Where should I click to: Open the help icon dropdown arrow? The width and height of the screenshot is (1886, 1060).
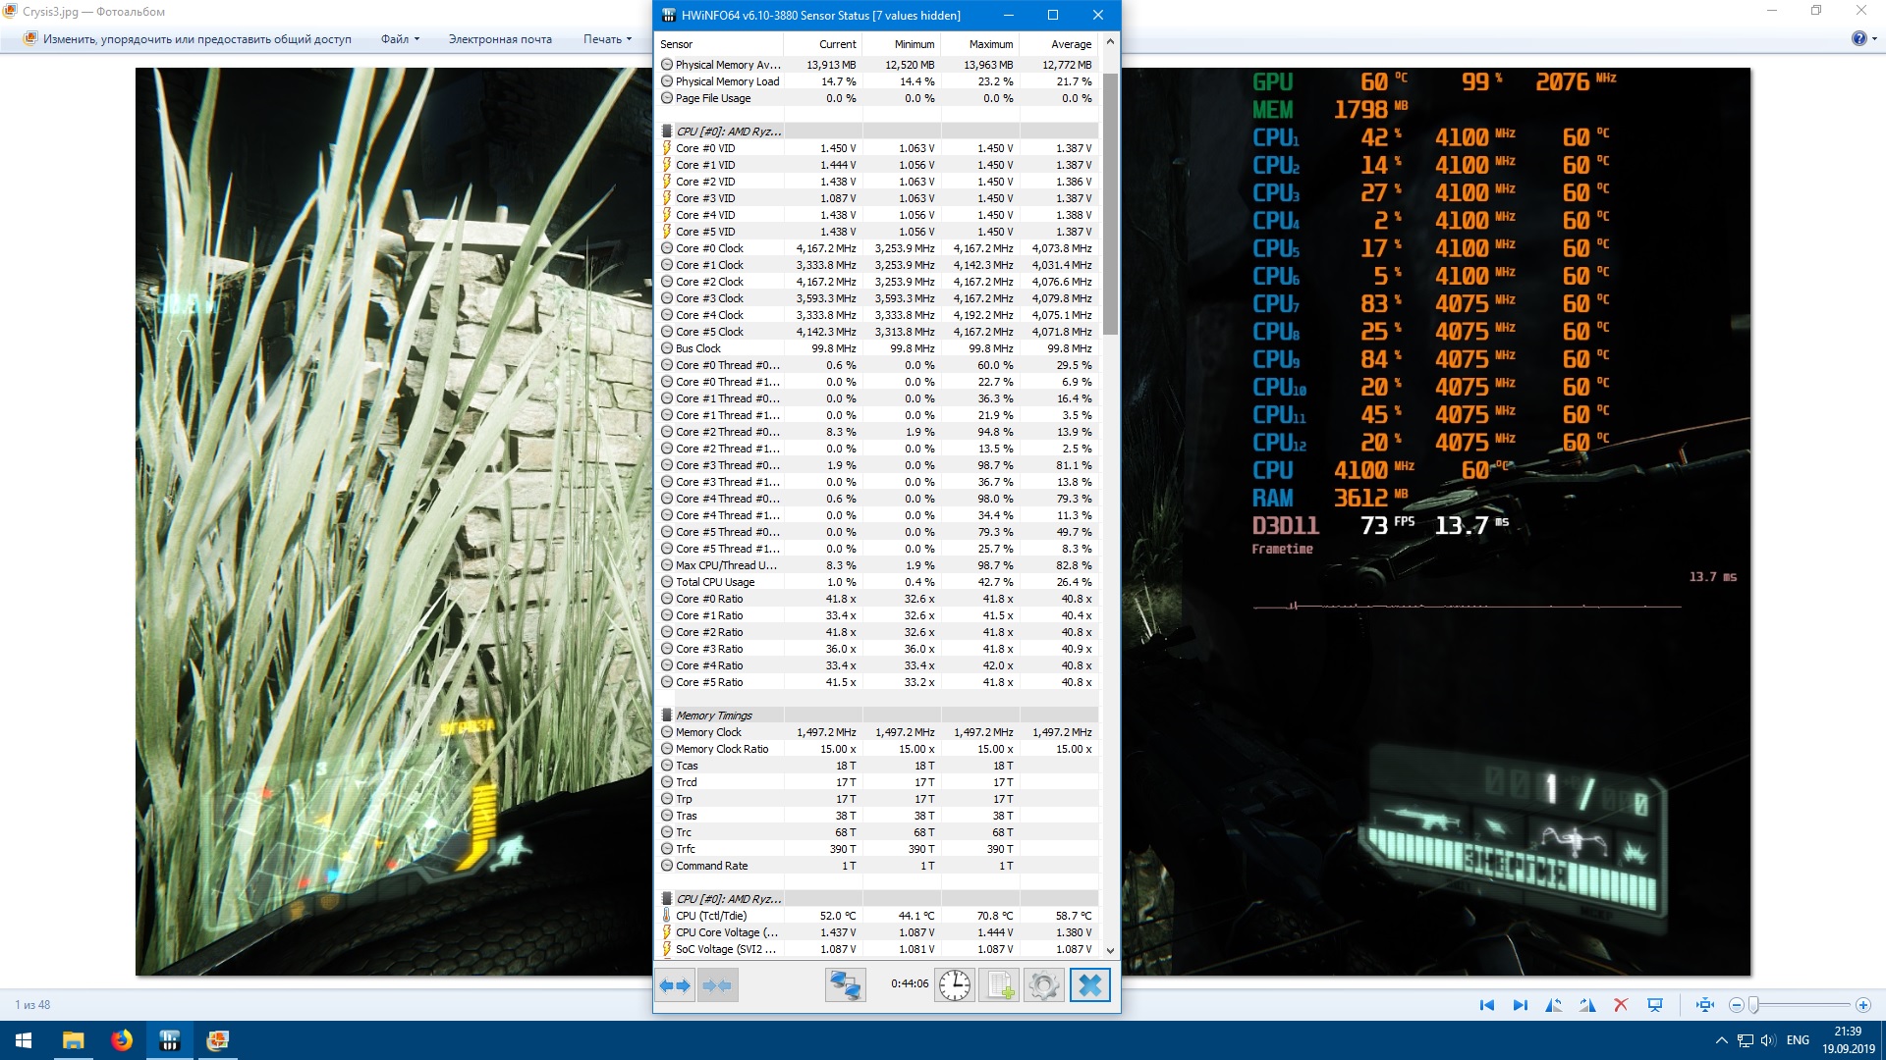click(1874, 39)
